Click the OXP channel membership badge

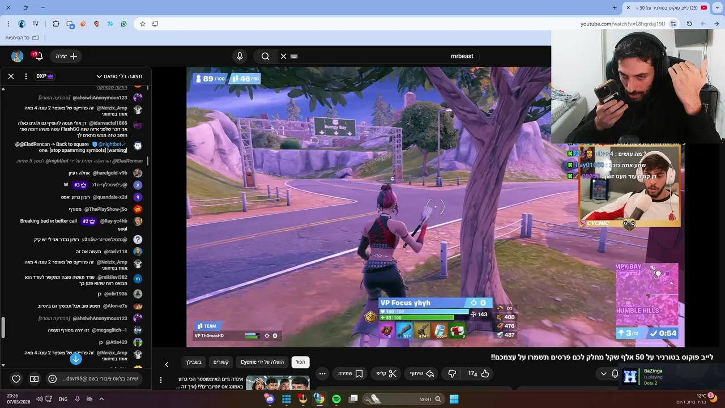(45, 76)
